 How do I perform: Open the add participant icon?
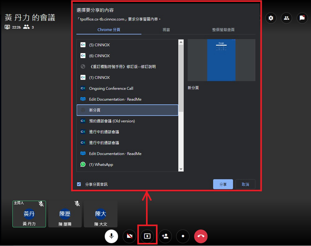coord(165,236)
